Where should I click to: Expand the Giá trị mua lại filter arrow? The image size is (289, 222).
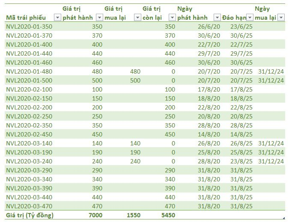(x=137, y=18)
